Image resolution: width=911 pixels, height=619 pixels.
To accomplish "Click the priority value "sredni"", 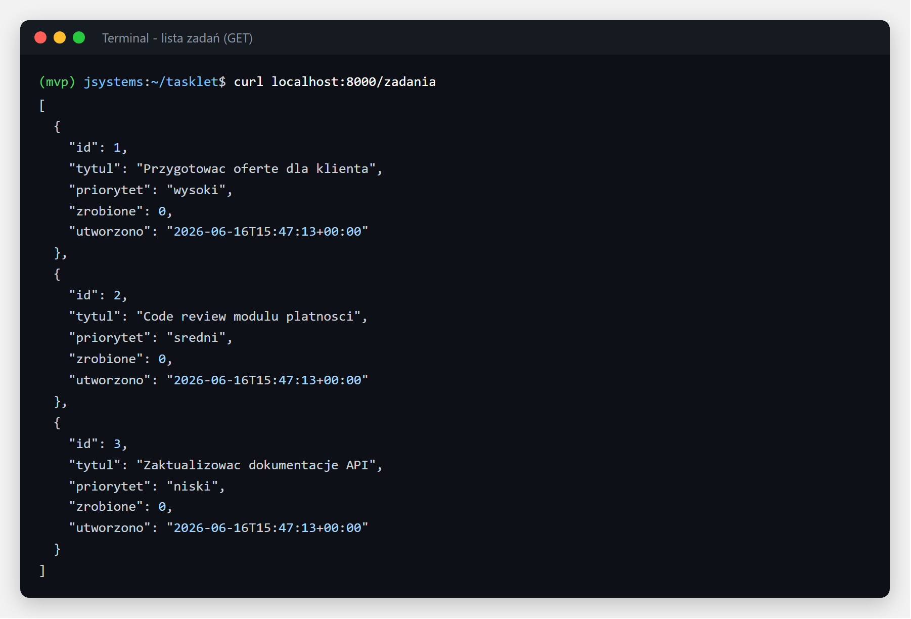I will [x=196, y=338].
